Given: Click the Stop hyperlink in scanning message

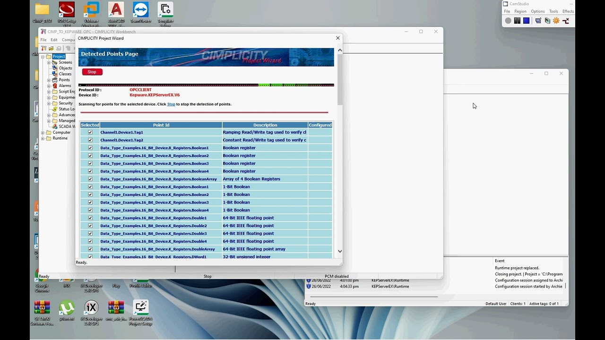Looking at the screenshot, I should pos(171,104).
